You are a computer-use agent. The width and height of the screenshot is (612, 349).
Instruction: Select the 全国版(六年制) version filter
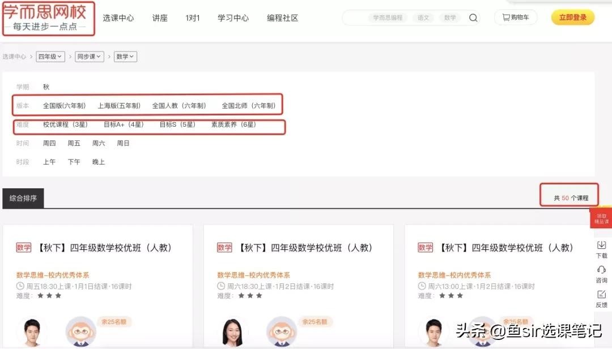point(65,106)
